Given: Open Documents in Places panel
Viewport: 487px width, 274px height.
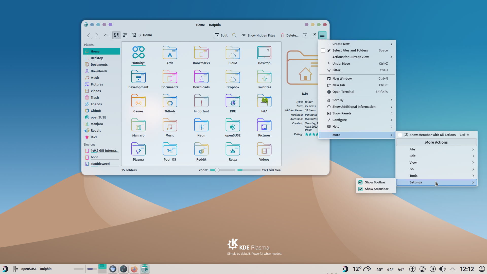Looking at the screenshot, I should pos(102,64).
